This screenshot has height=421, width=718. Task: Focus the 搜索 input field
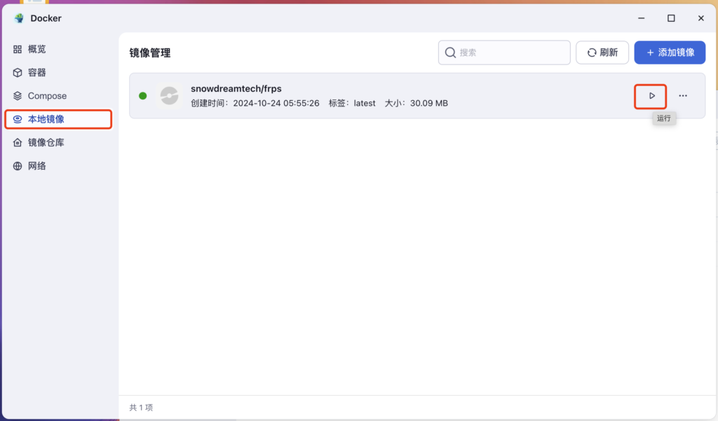[504, 53]
